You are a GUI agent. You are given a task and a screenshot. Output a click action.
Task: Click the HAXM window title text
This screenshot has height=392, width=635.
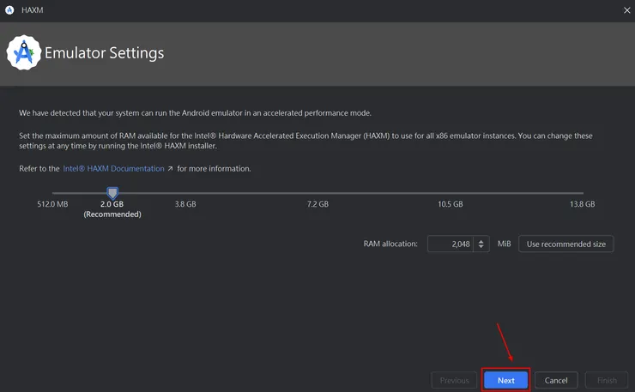[x=33, y=9]
